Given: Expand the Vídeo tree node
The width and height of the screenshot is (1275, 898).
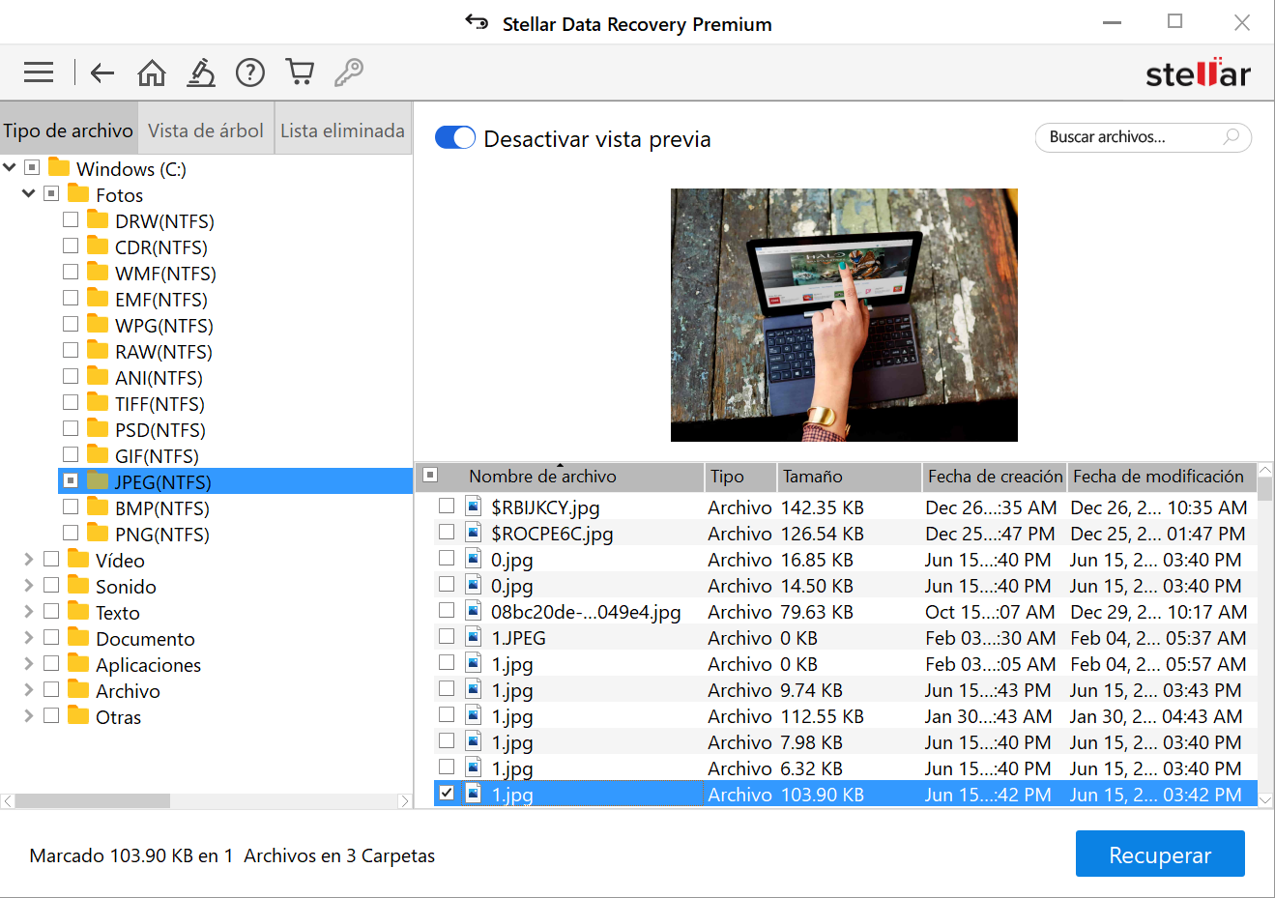Looking at the screenshot, I should click(28, 560).
